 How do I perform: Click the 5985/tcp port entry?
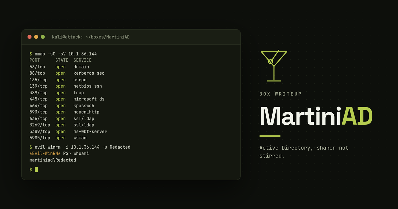point(40,138)
